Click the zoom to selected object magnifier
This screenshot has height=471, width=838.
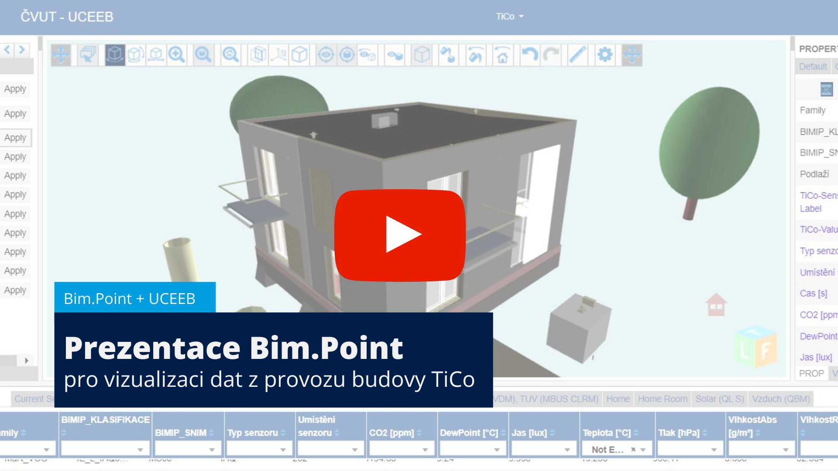coord(203,55)
